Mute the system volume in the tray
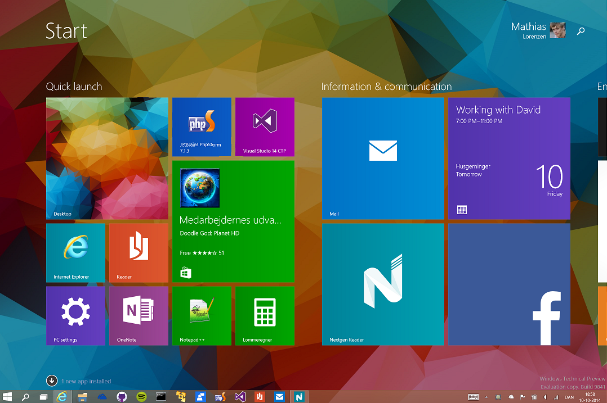 pos(544,397)
